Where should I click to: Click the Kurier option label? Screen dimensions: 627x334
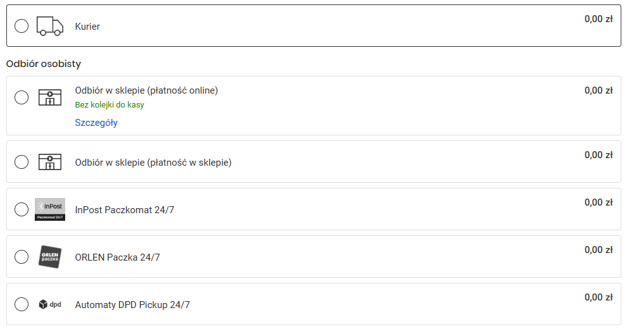point(87,27)
